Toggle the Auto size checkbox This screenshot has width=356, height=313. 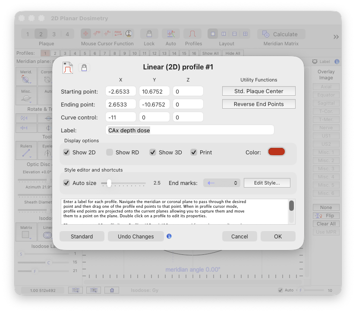point(66,183)
